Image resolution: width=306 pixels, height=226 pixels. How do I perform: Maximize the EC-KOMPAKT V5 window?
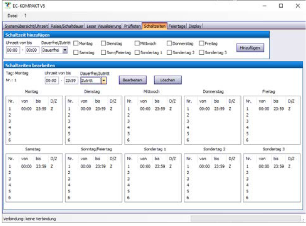click(x=281, y=5)
